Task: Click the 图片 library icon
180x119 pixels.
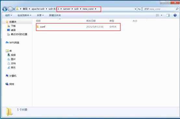Action: (x=8, y=59)
